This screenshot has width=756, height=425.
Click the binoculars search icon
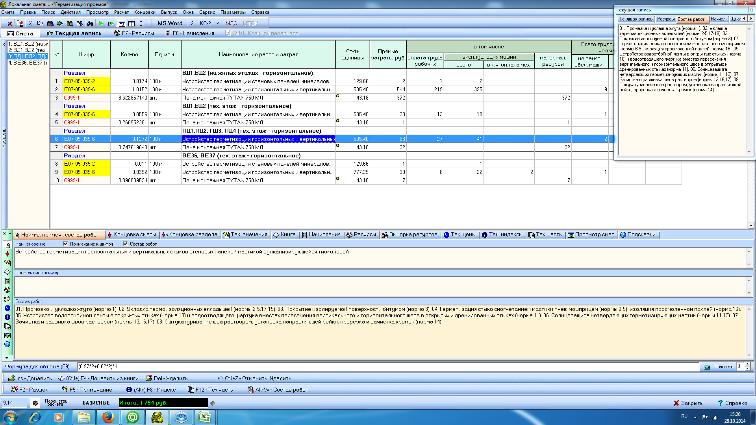click(x=90, y=24)
